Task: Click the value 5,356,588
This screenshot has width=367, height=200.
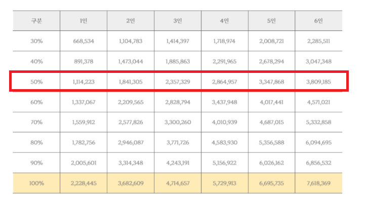Action: pyautogui.click(x=271, y=143)
